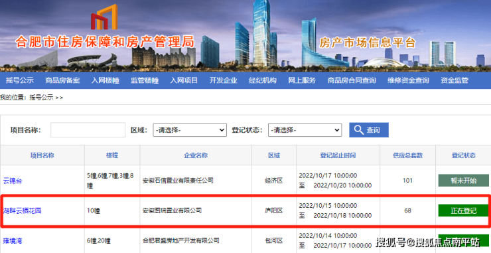Navigate to 开发企业
This screenshot has height=253, width=491.
pyautogui.click(x=223, y=80)
